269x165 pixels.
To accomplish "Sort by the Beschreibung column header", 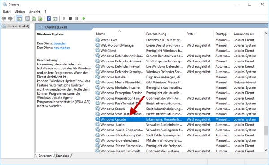I will click(x=165, y=34).
